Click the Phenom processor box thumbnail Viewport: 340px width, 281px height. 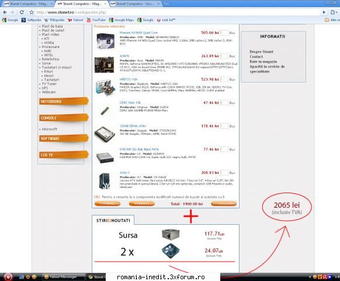105,41
